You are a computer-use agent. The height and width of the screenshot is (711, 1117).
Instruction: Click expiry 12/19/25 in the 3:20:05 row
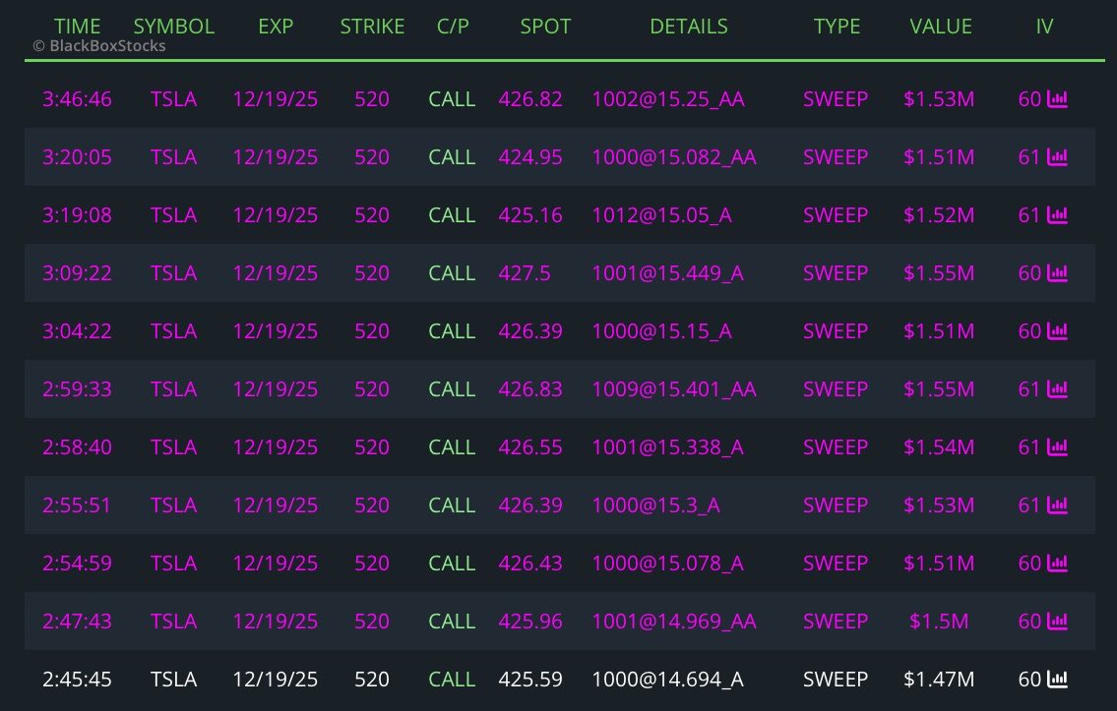[275, 156]
